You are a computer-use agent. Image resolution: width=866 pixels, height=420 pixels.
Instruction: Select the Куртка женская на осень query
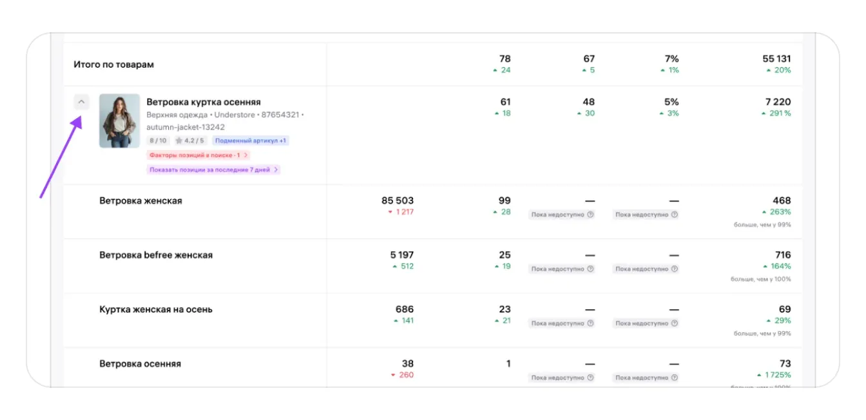156,309
